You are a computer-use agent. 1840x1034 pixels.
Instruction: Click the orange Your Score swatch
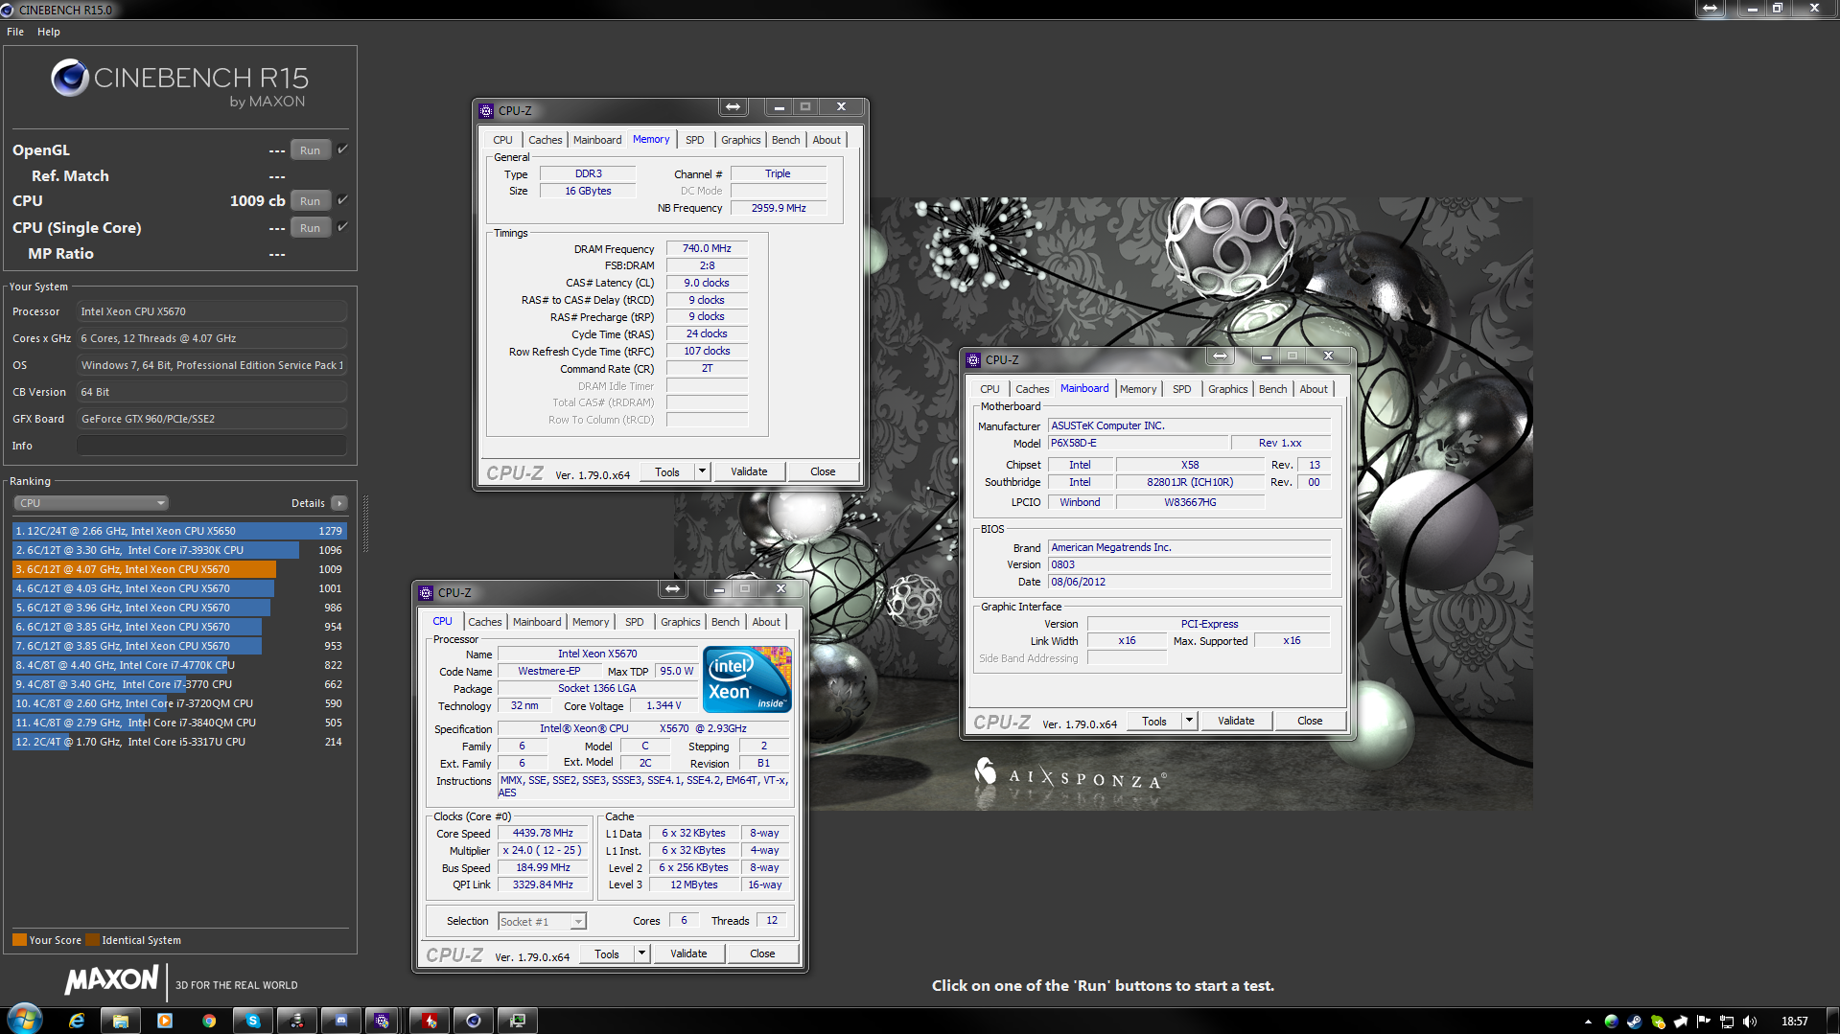pyautogui.click(x=19, y=940)
